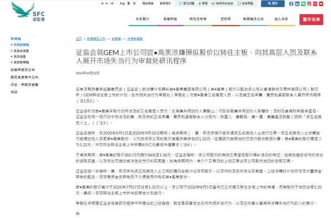Select 证监会消息 in sidebar
This screenshot has width=331, height=218.
[x=22, y=51]
